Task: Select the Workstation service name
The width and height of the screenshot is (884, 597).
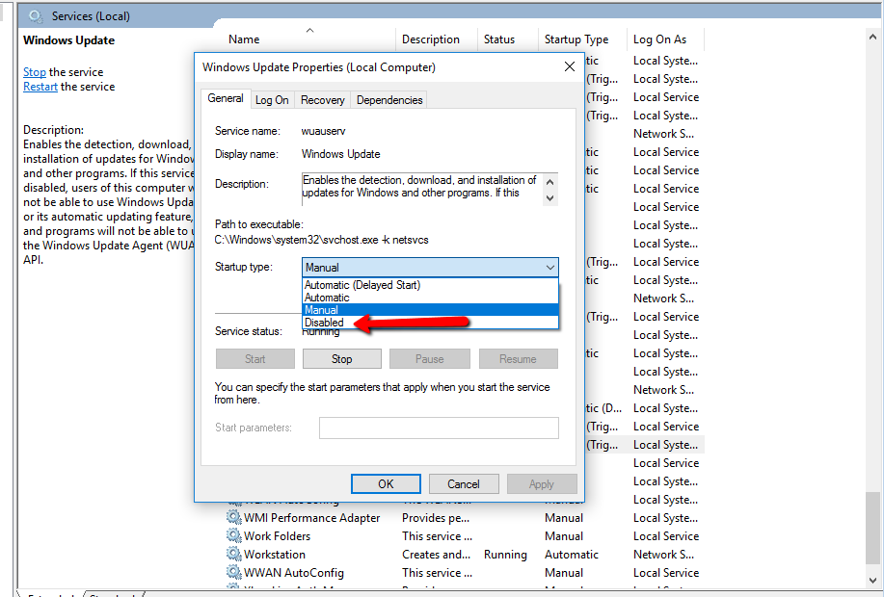Action: [275, 555]
